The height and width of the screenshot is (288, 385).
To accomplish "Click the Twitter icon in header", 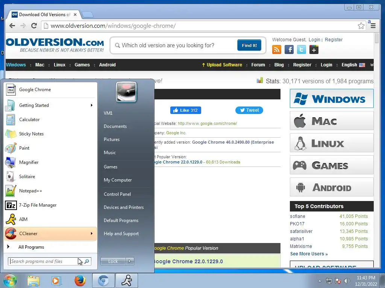I will pyautogui.click(x=301, y=50).
